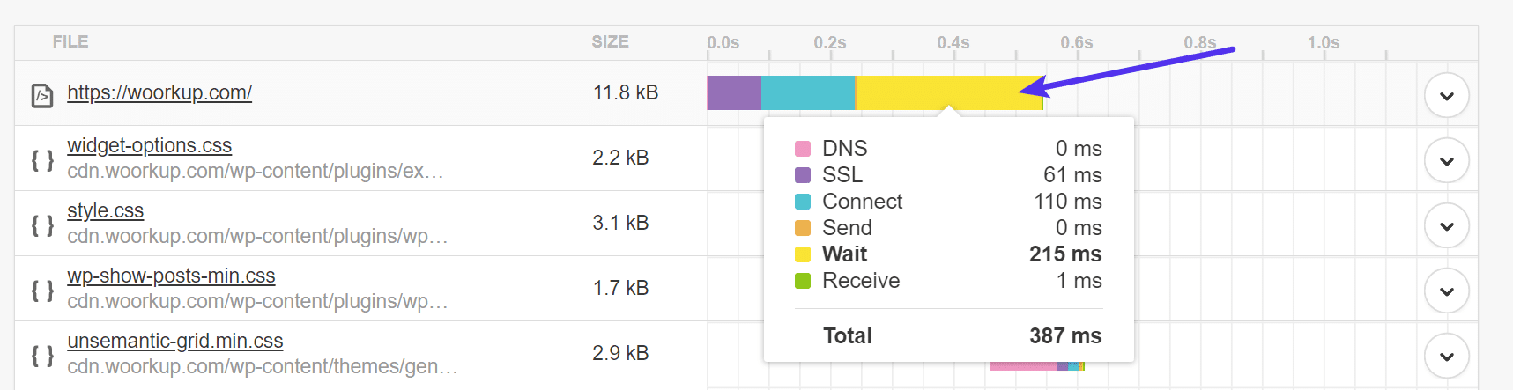This screenshot has height=390, width=1513.
Task: Open the widget-options.css file link
Action: [149, 145]
